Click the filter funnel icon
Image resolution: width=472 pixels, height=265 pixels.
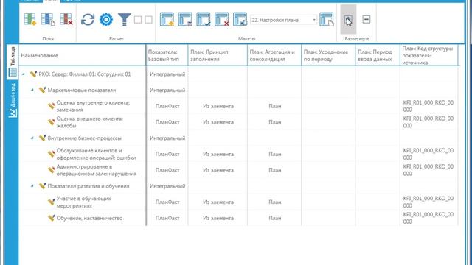[125, 20]
